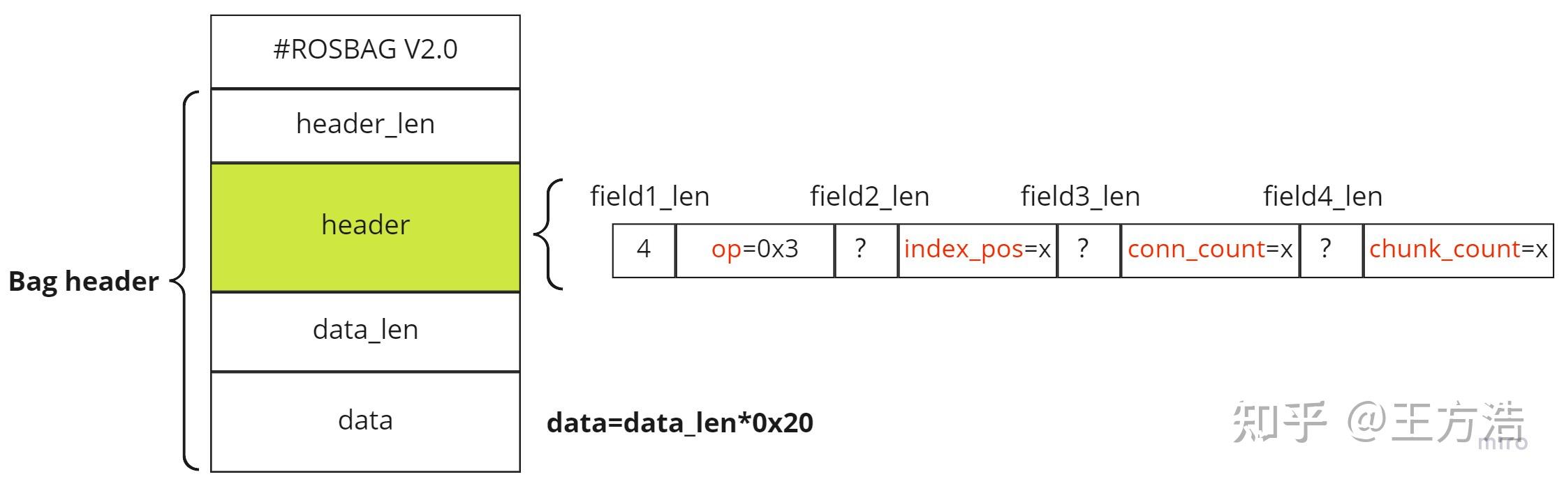This screenshot has height=486, width=1564.
Task: Click the field2_len label
Action: pyautogui.click(x=869, y=197)
